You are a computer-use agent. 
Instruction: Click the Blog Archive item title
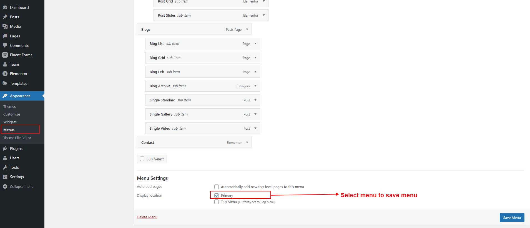[x=160, y=86]
